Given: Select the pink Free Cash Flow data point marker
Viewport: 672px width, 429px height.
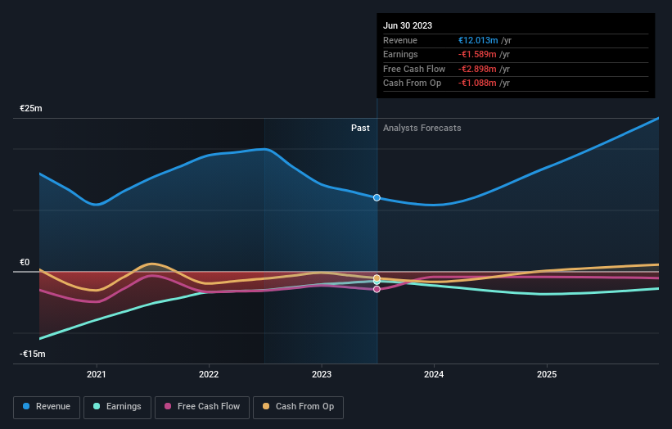Looking at the screenshot, I should [377, 289].
